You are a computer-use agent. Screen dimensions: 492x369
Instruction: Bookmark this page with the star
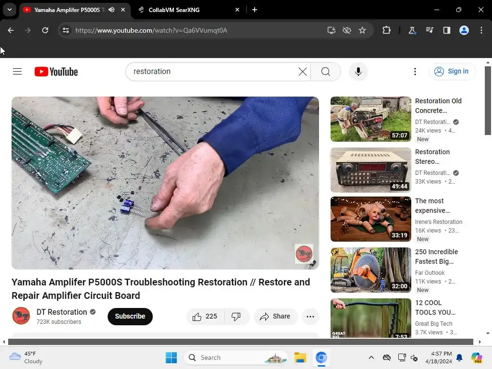[362, 30]
